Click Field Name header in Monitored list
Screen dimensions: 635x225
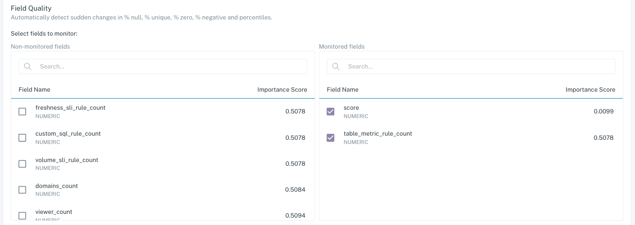click(x=343, y=89)
